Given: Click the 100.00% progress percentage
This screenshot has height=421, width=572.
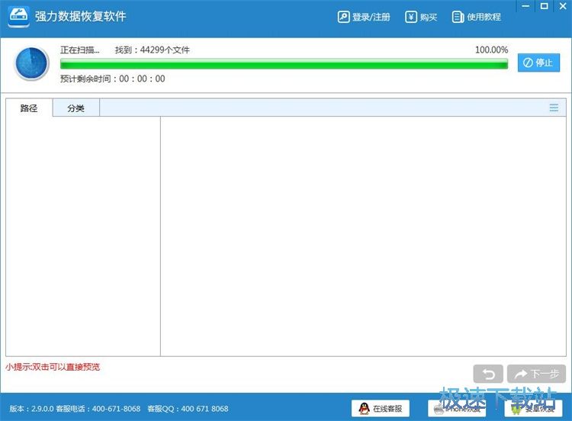Looking at the screenshot, I should (x=491, y=50).
